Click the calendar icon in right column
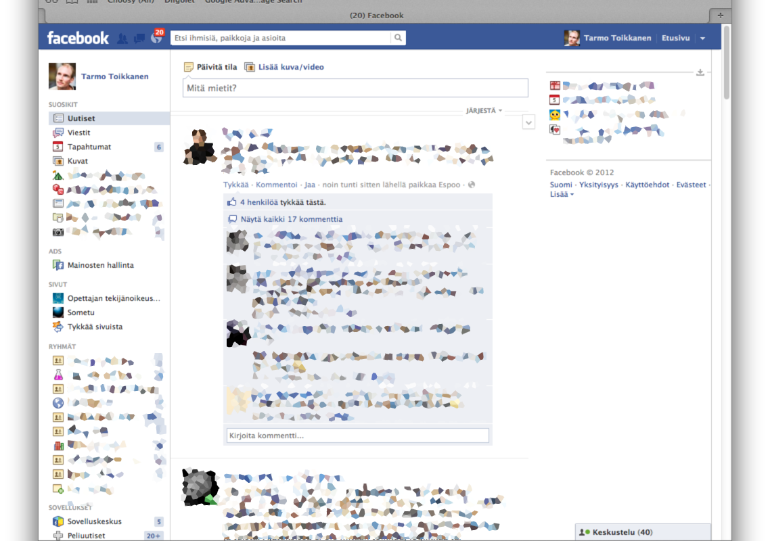The image size is (770, 541). pos(555,100)
